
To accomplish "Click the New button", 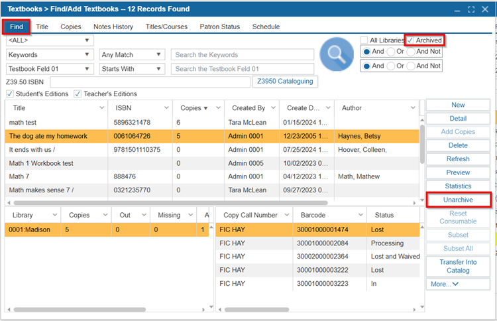I will coord(458,105).
